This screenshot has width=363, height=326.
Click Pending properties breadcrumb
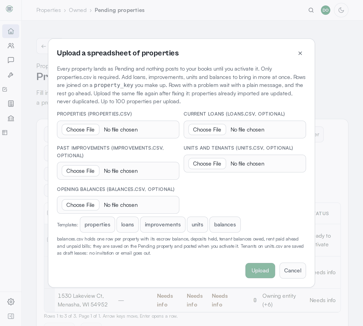(x=119, y=10)
